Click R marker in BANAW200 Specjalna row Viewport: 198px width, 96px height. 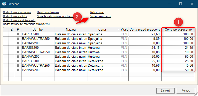click(x=18, y=43)
